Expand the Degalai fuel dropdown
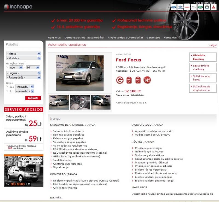219x202 pixels. point(24,73)
